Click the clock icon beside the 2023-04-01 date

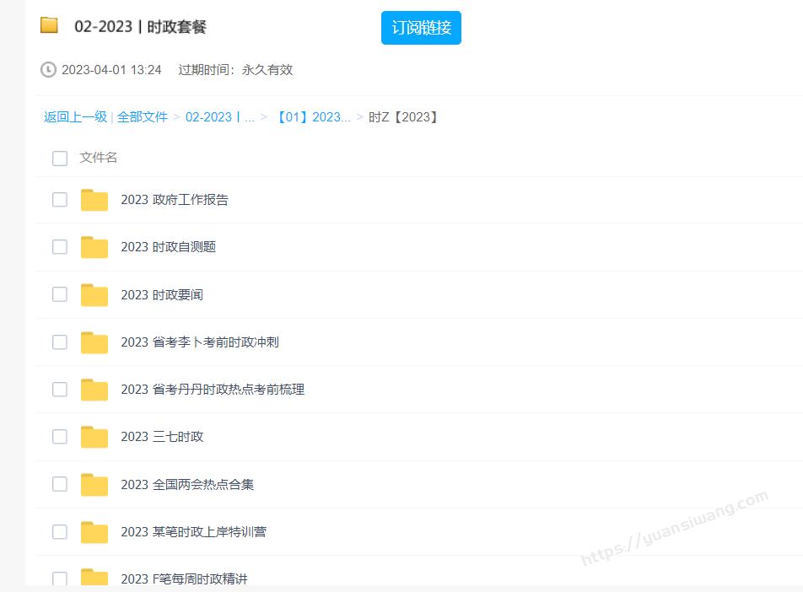[x=48, y=70]
